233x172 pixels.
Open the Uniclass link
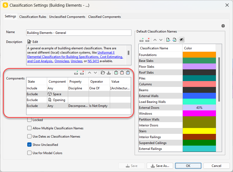point(76,61)
